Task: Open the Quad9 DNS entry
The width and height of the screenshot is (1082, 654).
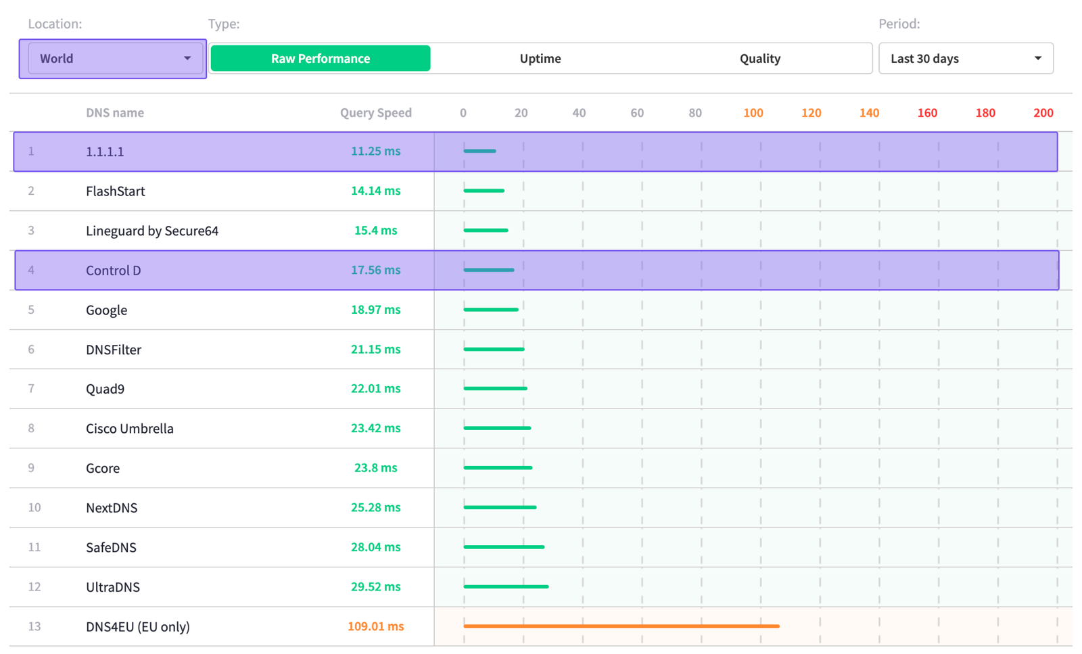Action: coord(103,389)
